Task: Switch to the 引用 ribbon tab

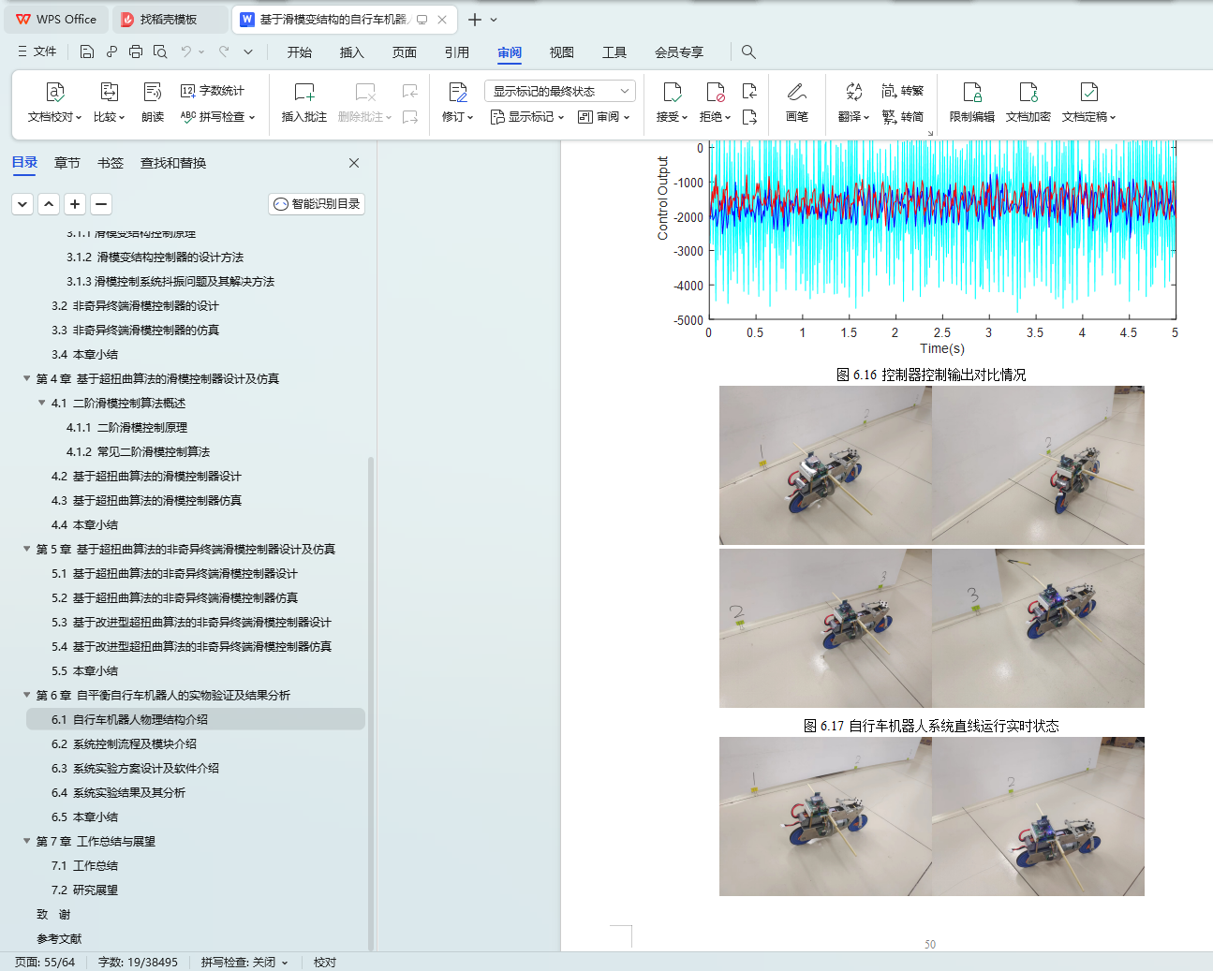Action: click(457, 52)
